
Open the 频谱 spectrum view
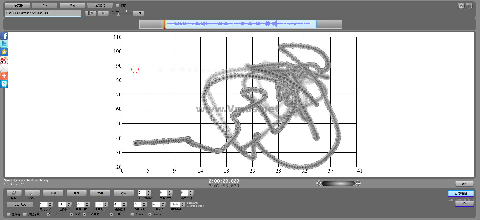click(x=72, y=5)
